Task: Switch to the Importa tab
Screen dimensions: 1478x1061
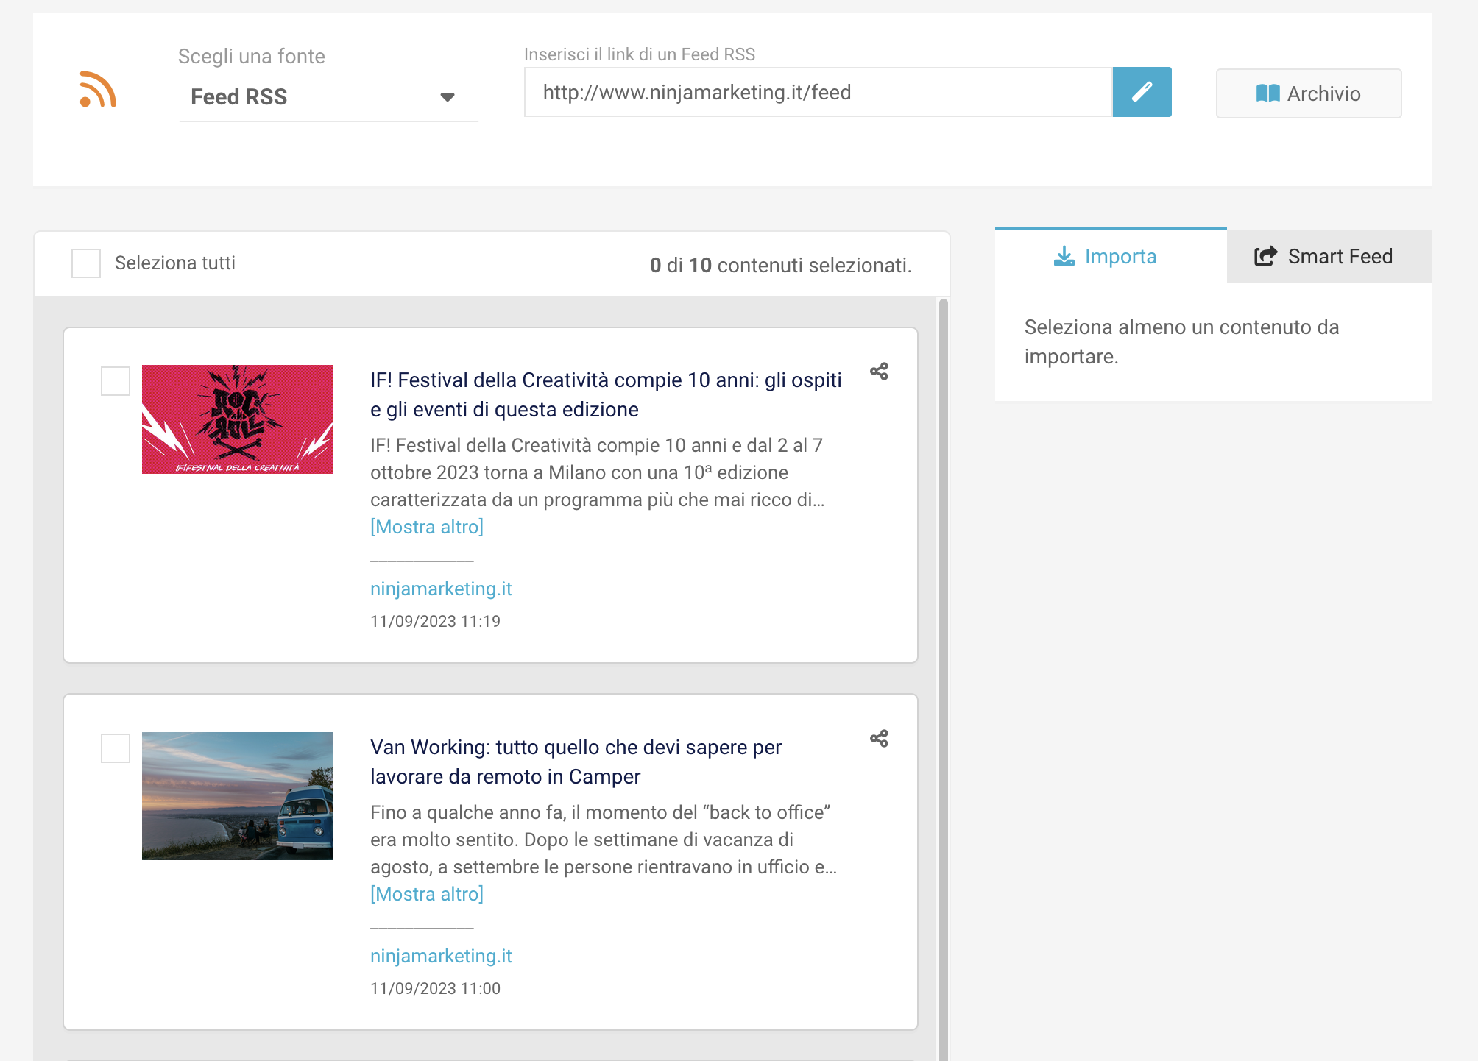Action: (1110, 256)
